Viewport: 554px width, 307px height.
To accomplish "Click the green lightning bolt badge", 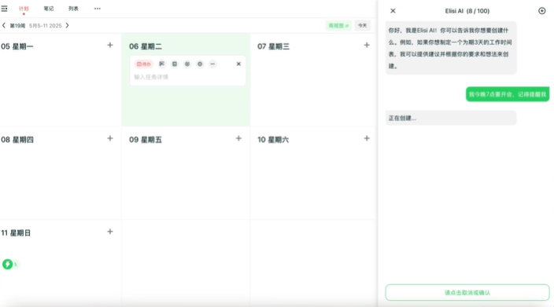I will coord(7,264).
